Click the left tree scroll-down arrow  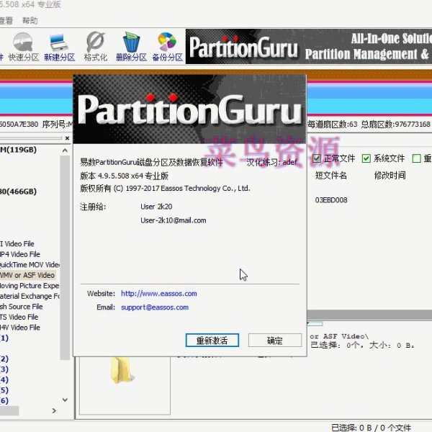click(x=65, y=400)
